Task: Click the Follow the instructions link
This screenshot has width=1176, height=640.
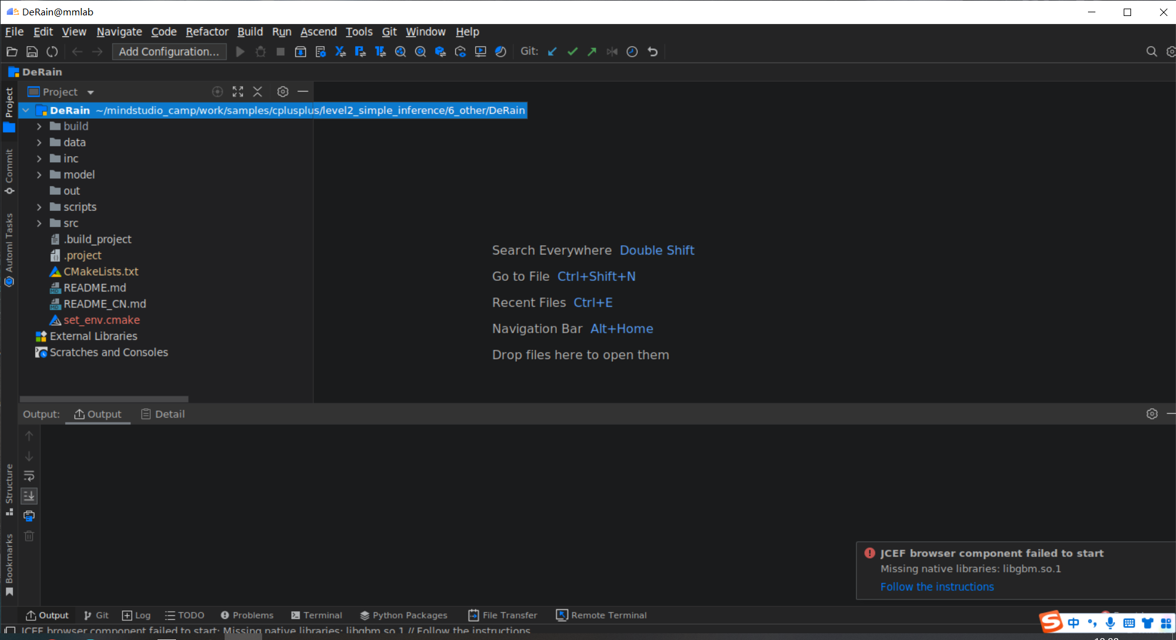Action: pos(937,587)
